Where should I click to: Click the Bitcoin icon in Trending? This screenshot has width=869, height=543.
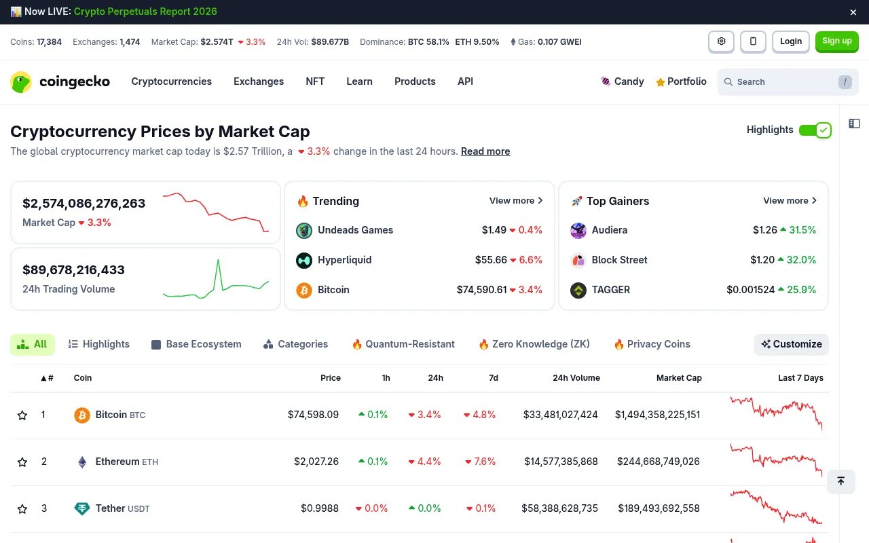[x=304, y=290]
